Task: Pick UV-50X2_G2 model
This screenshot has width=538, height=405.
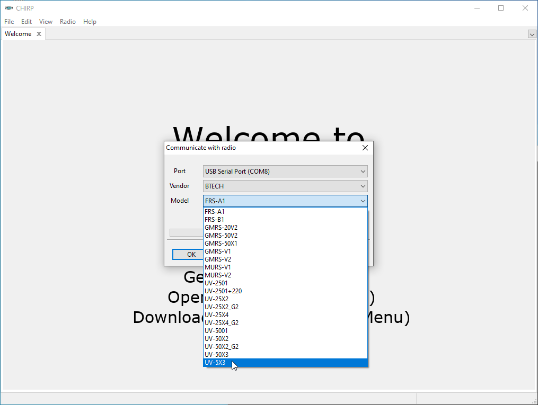Action: (286, 347)
